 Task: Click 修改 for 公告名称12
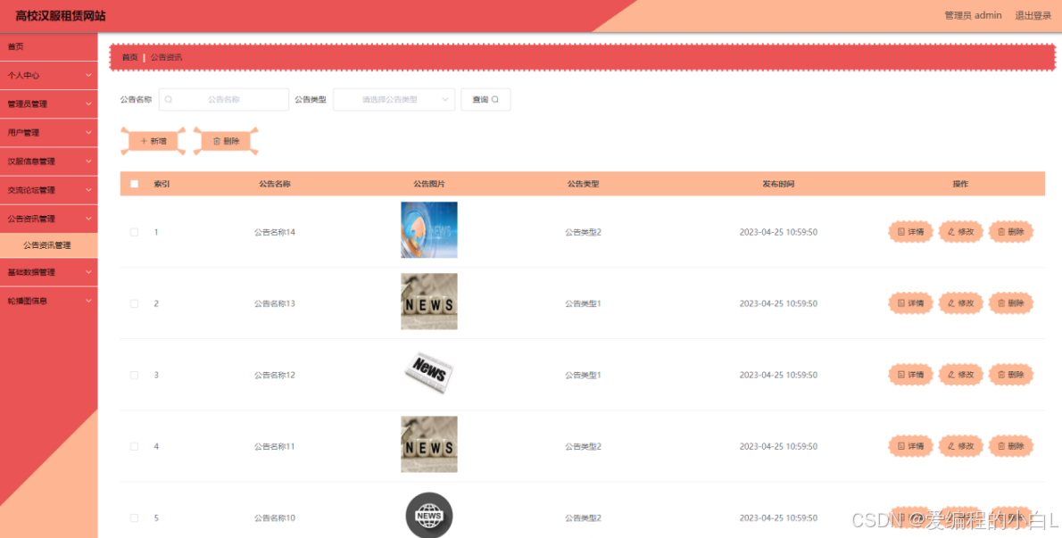[x=960, y=374]
